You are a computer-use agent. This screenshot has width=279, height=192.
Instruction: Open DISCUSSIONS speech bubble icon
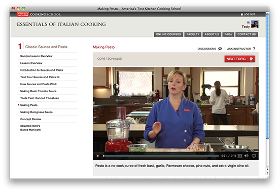click(220, 49)
